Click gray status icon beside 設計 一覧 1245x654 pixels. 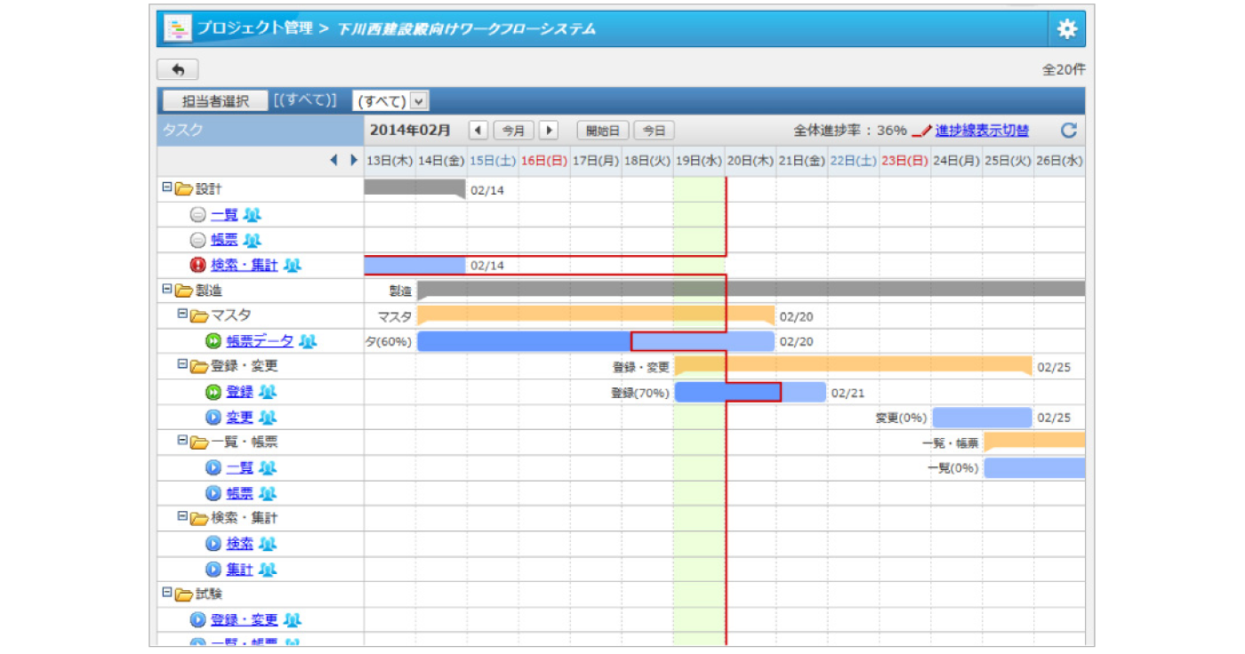point(198,215)
